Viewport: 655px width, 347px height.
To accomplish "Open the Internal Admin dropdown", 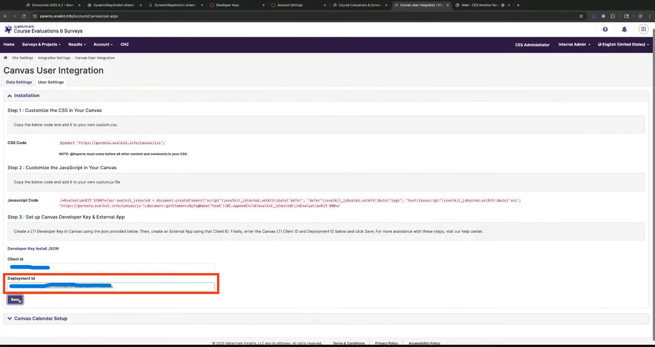I will (574, 45).
